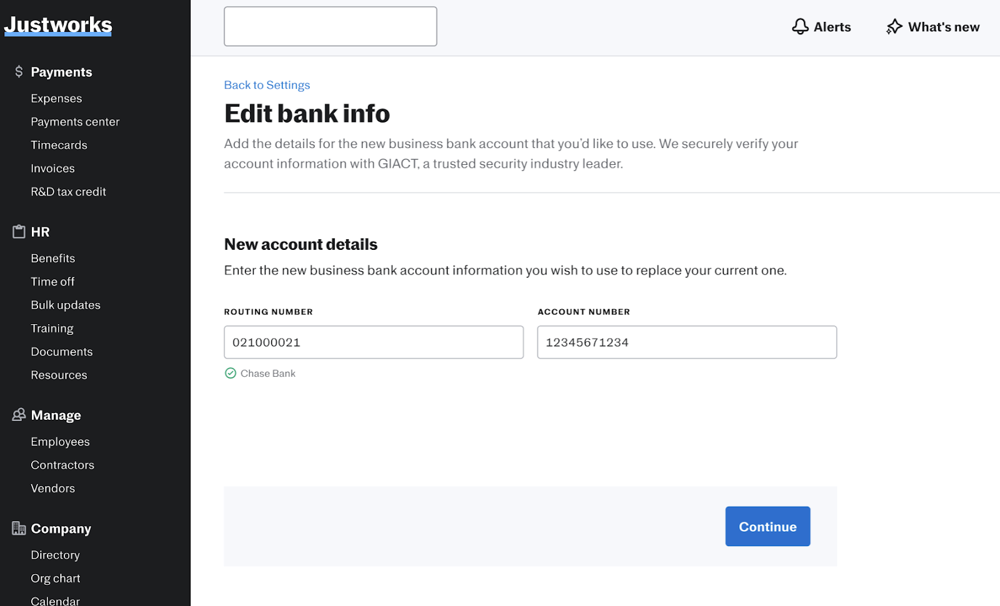
Task: Open Timecards in the sidebar
Action: (59, 145)
